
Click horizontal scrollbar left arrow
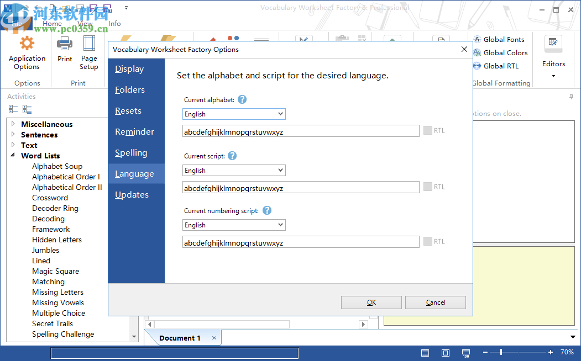click(x=150, y=324)
